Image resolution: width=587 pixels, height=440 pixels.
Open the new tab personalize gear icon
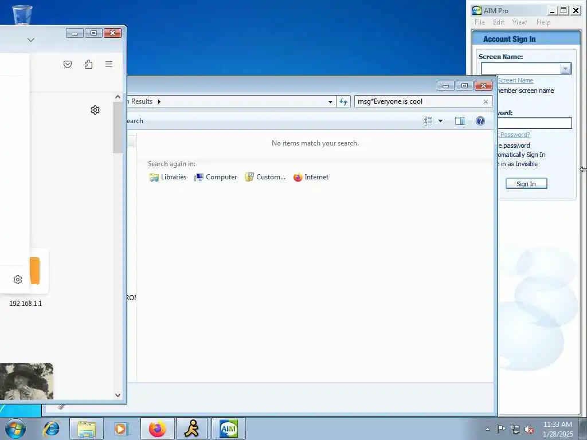point(95,110)
